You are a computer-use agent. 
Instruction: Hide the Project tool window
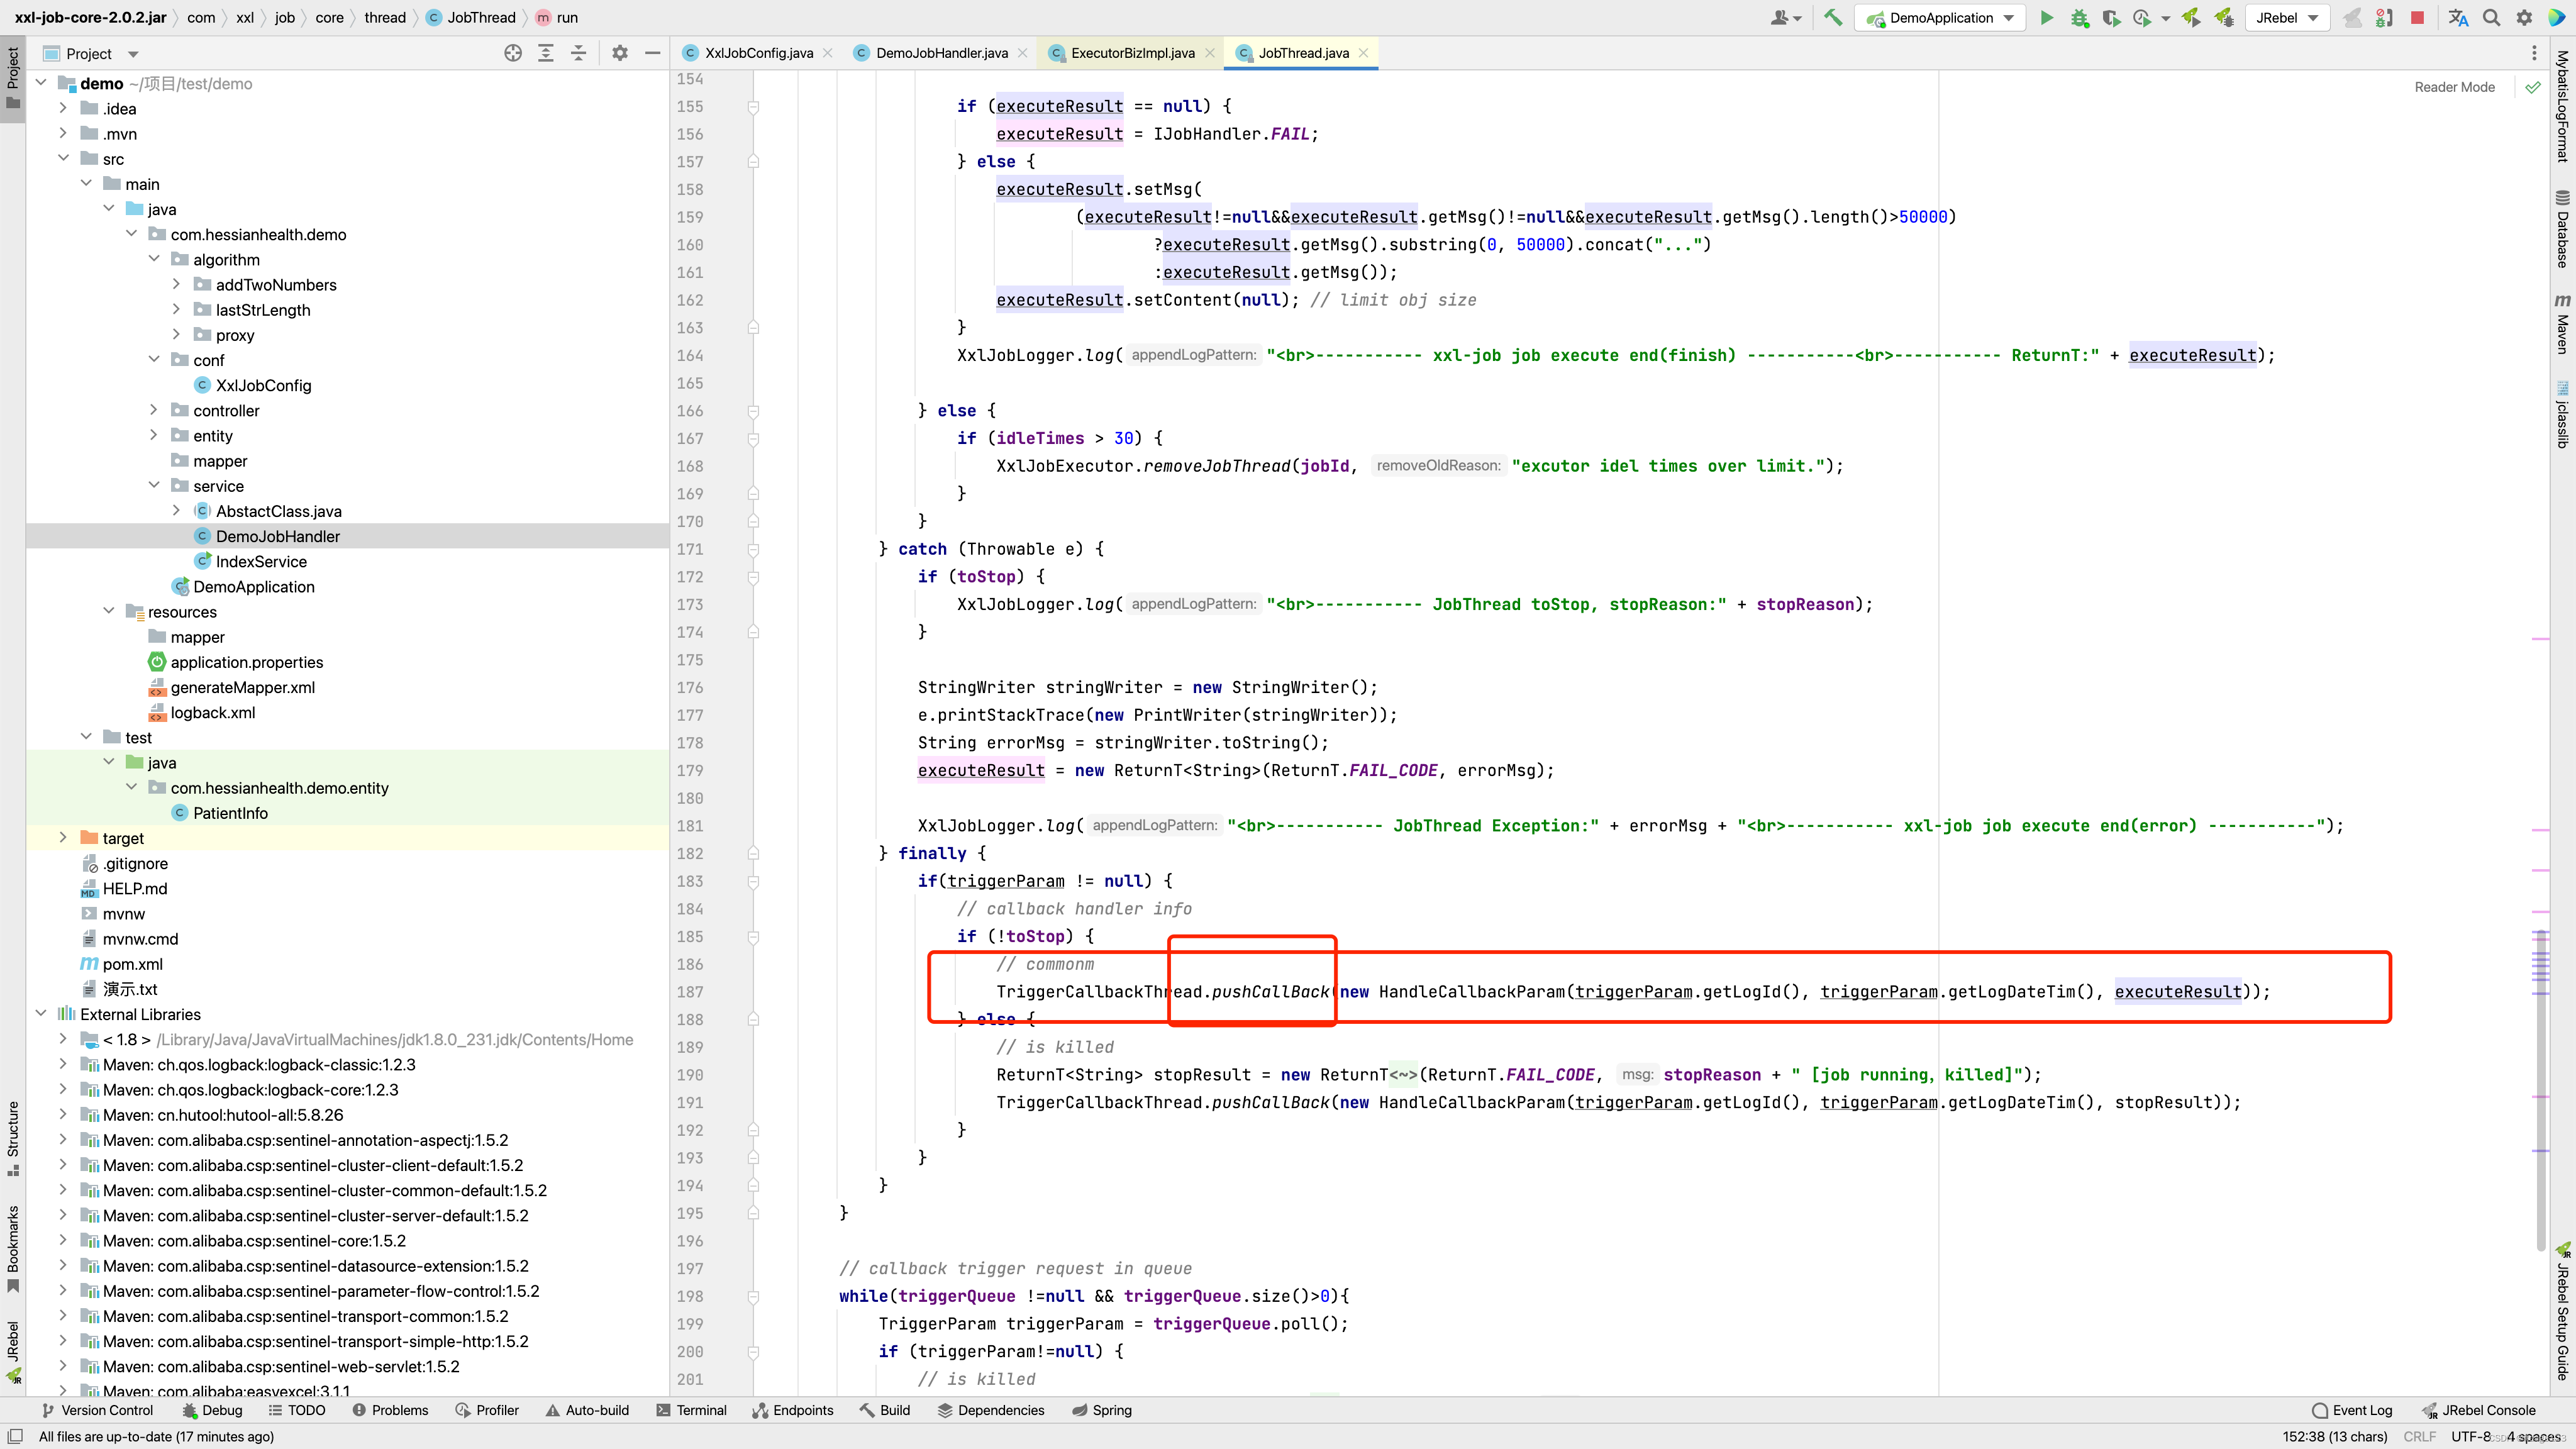click(653, 53)
